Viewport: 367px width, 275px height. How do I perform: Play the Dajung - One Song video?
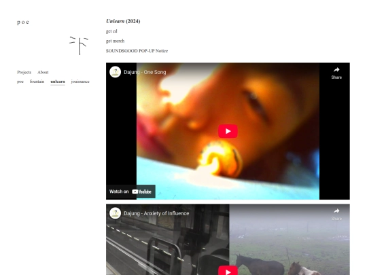[x=228, y=131]
